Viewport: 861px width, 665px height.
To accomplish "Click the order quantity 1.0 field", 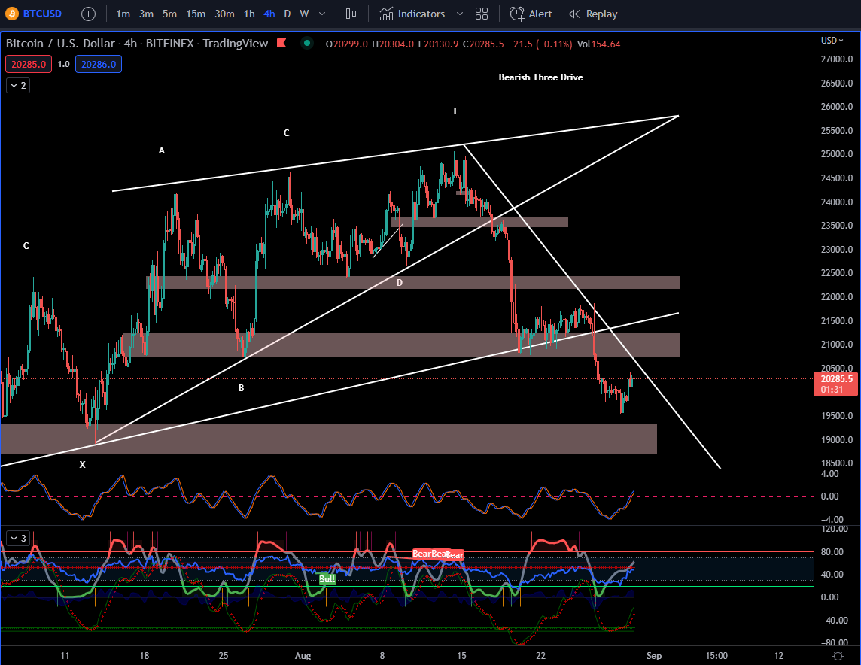I will [64, 64].
